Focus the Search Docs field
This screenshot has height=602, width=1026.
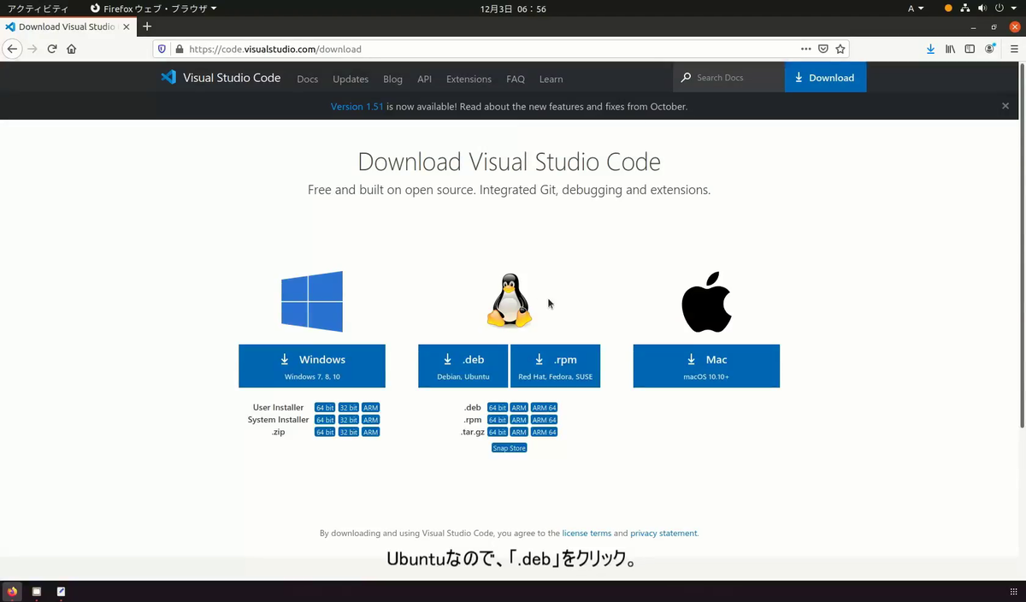tap(728, 77)
